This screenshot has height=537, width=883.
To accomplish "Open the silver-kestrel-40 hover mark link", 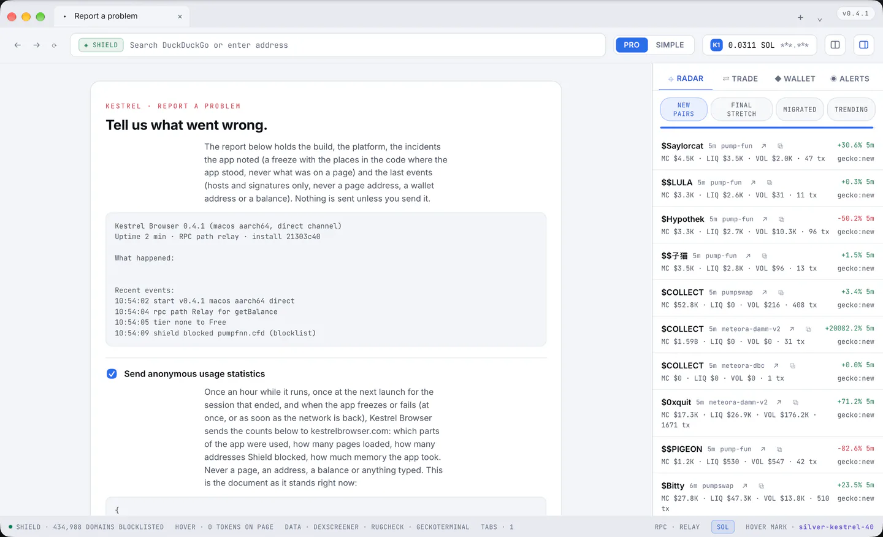I will coord(836,527).
